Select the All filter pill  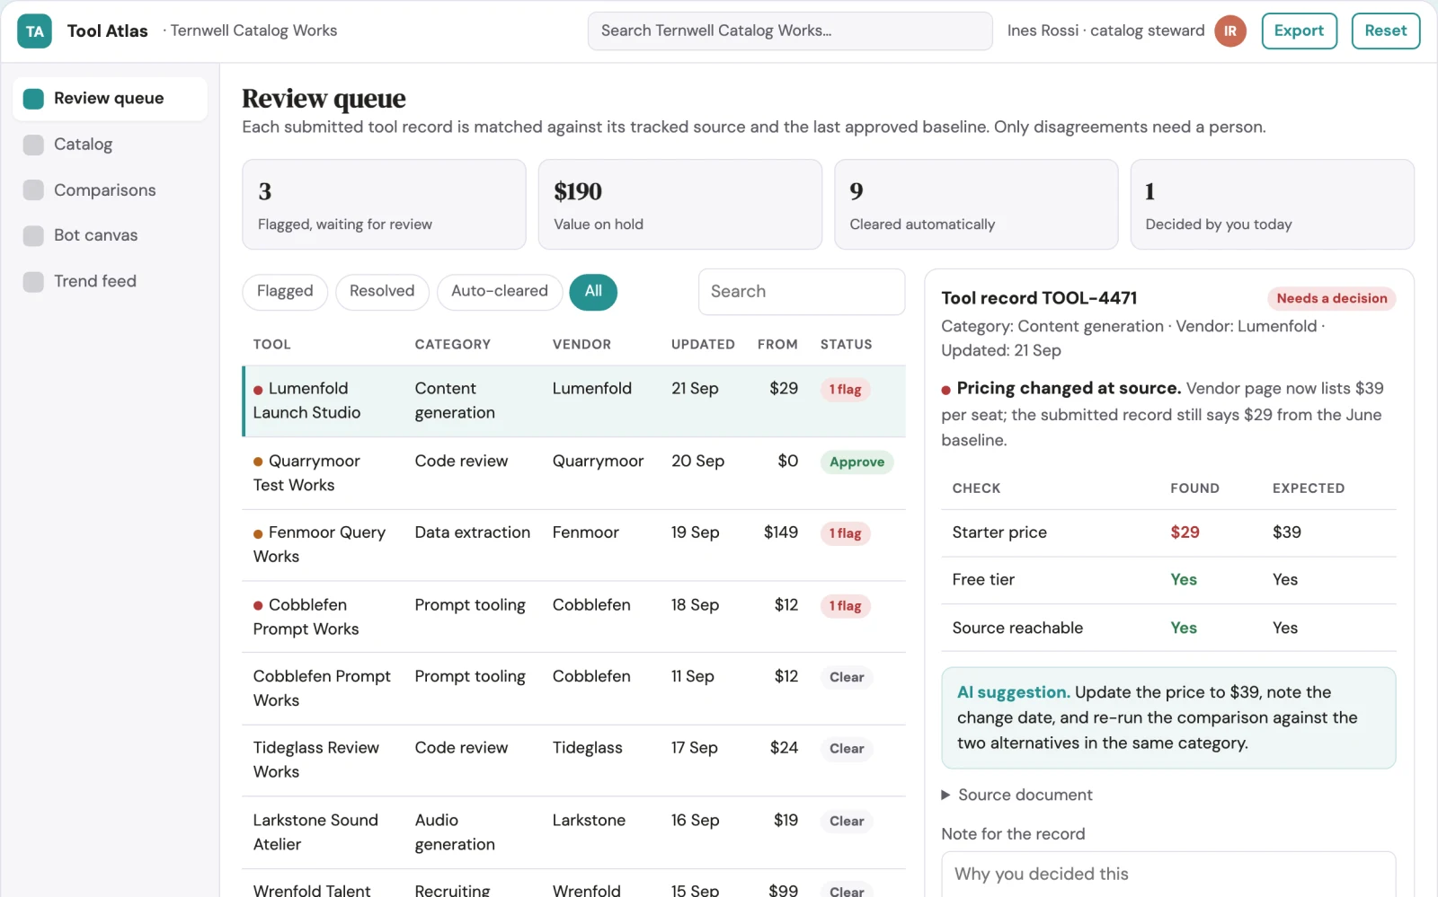pos(593,292)
